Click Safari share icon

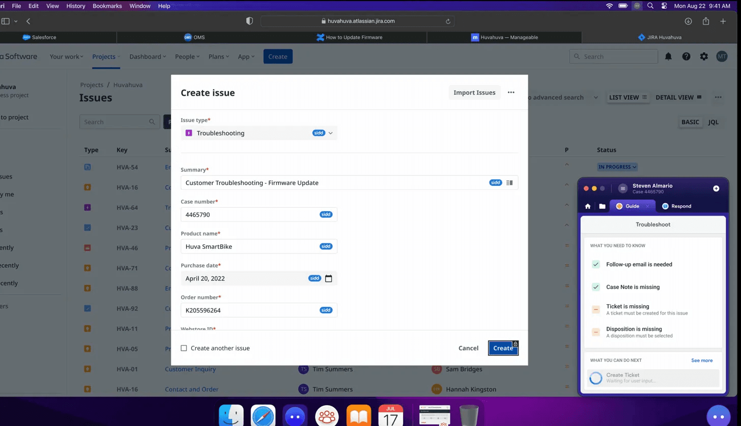point(706,21)
